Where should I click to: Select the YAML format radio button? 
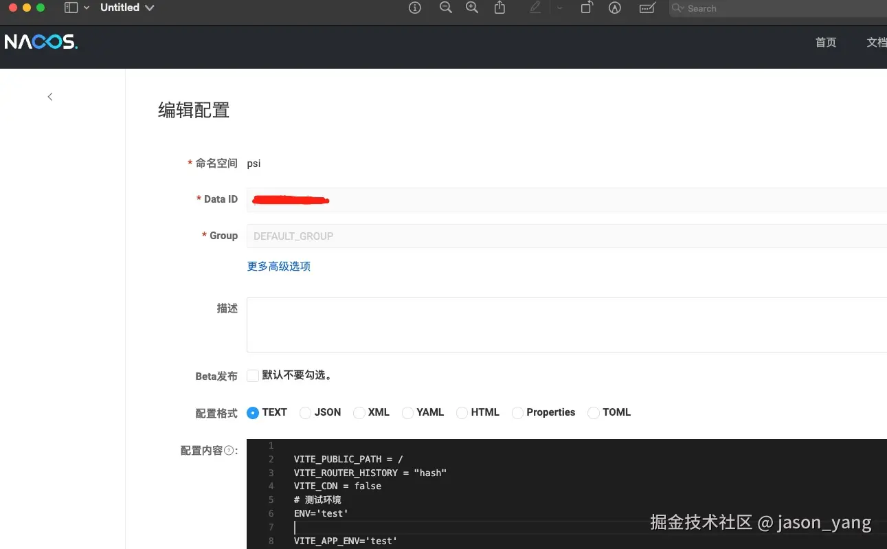point(408,413)
